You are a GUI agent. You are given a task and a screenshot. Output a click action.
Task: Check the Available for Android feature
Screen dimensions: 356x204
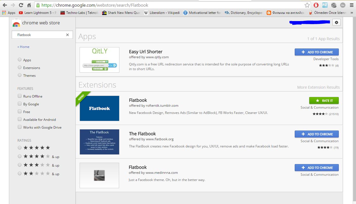[x=19, y=119]
